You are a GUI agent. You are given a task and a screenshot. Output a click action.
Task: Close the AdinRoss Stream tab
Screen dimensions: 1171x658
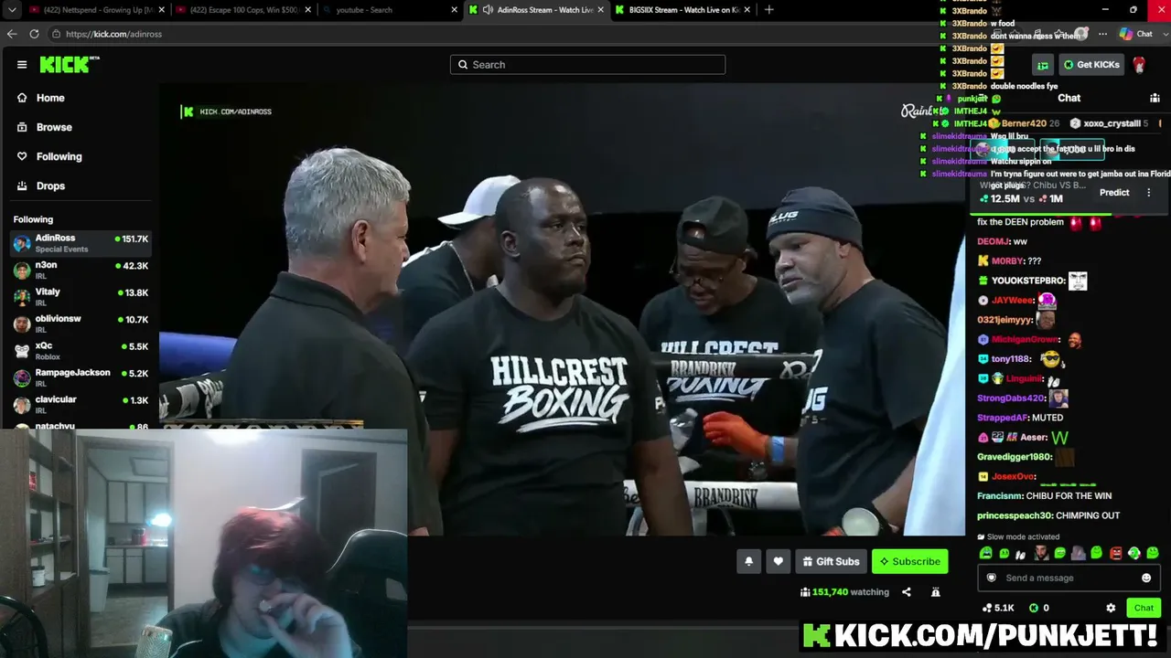coord(601,10)
